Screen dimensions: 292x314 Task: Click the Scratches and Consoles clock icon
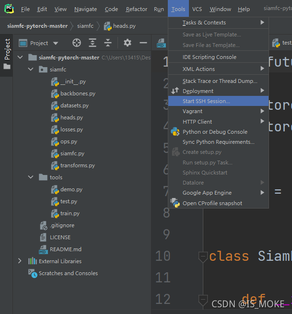click(33, 273)
